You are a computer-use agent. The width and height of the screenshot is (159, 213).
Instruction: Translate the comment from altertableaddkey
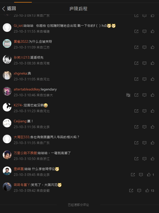(128, 95)
